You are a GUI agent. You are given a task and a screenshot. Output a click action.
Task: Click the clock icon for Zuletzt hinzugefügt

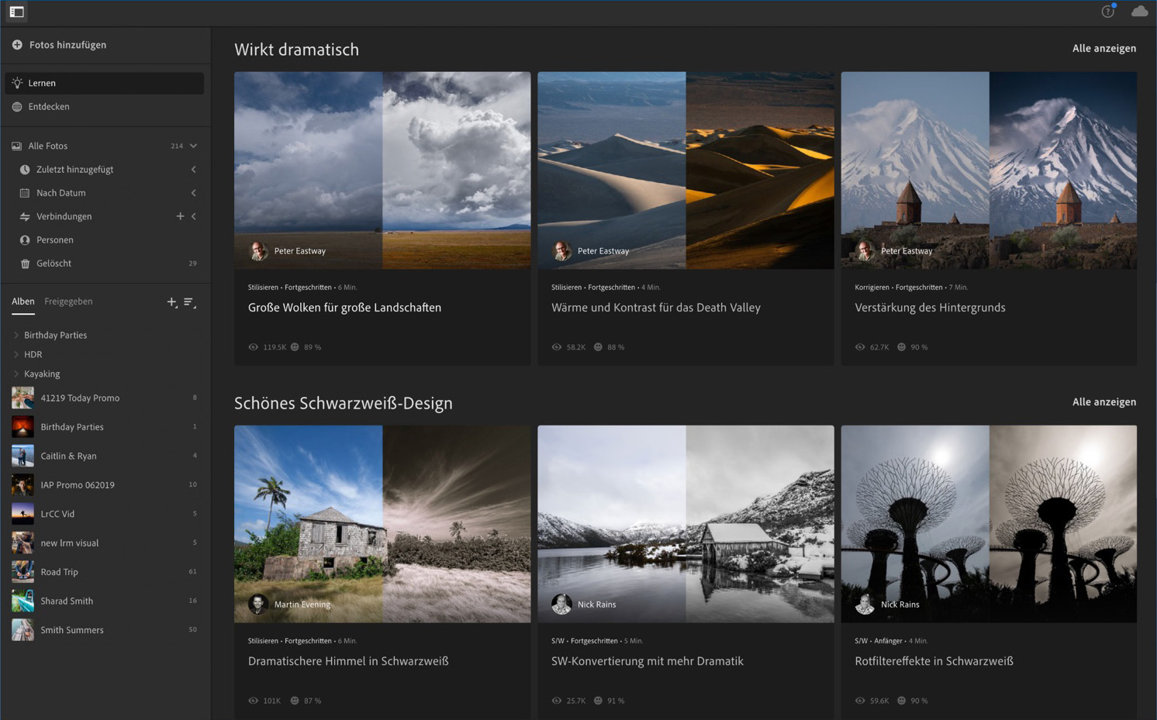coord(25,170)
